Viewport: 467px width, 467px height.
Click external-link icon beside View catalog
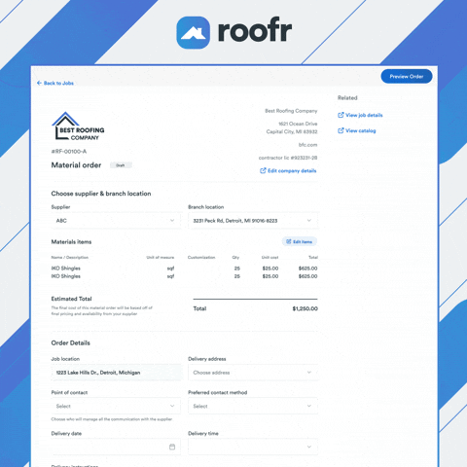[x=341, y=130]
